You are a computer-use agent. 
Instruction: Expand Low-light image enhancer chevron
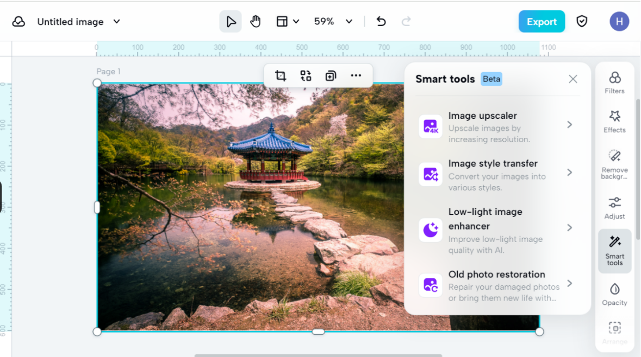[x=569, y=228]
